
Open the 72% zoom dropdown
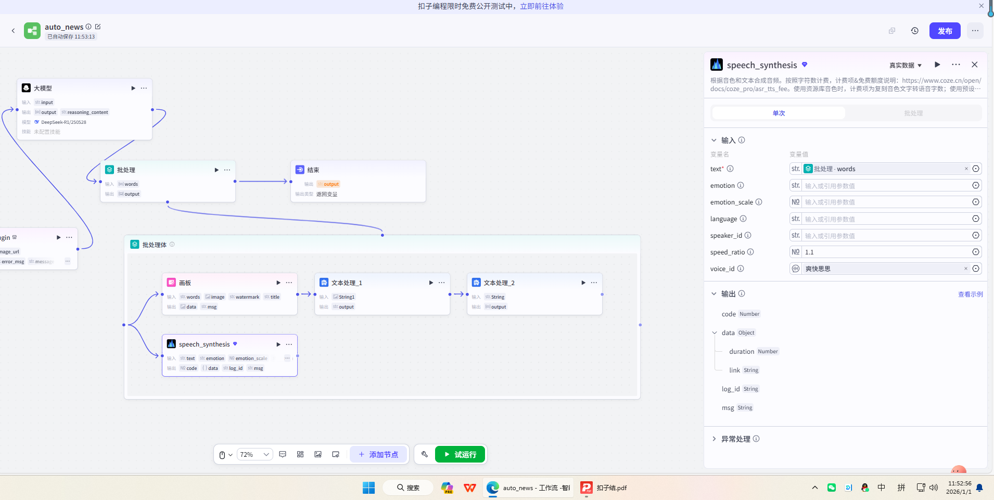[255, 454]
